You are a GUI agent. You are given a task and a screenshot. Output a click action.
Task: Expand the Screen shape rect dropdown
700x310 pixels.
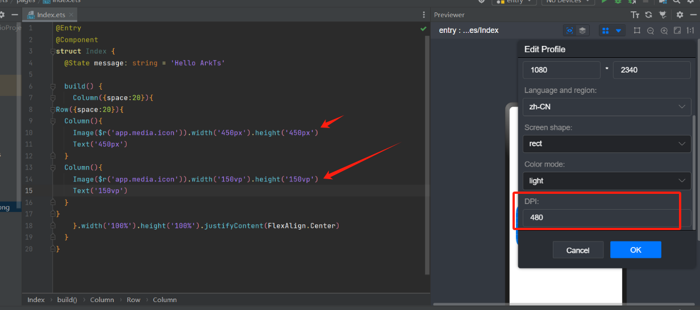(x=606, y=144)
